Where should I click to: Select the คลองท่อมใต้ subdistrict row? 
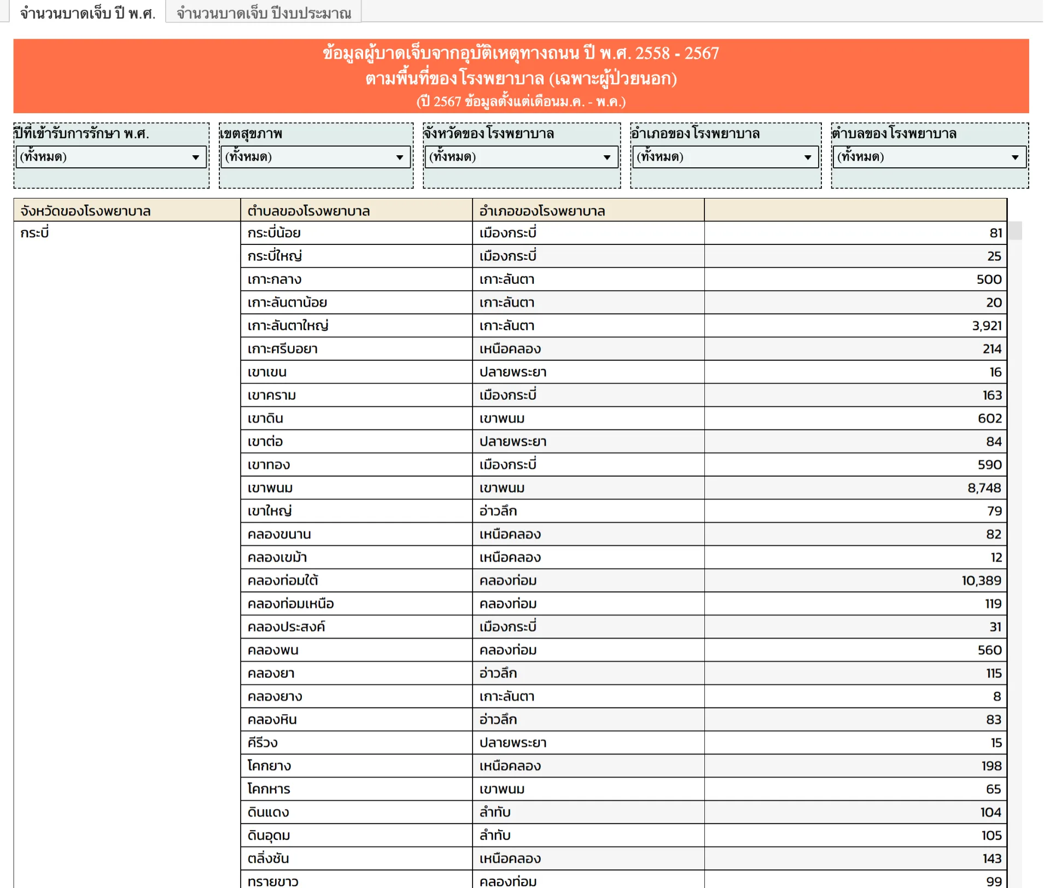357,581
